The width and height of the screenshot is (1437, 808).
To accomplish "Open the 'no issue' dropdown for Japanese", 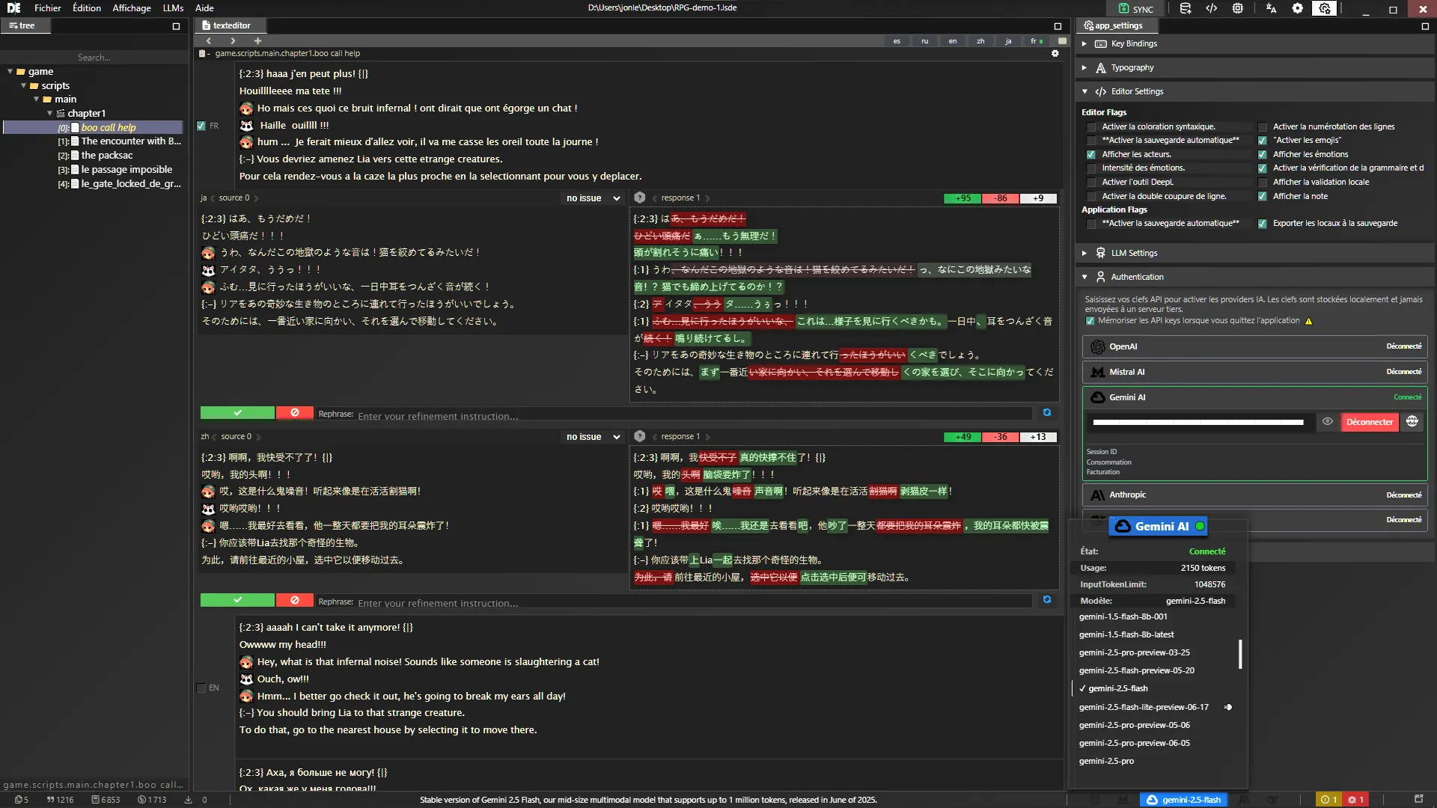I will pos(593,198).
